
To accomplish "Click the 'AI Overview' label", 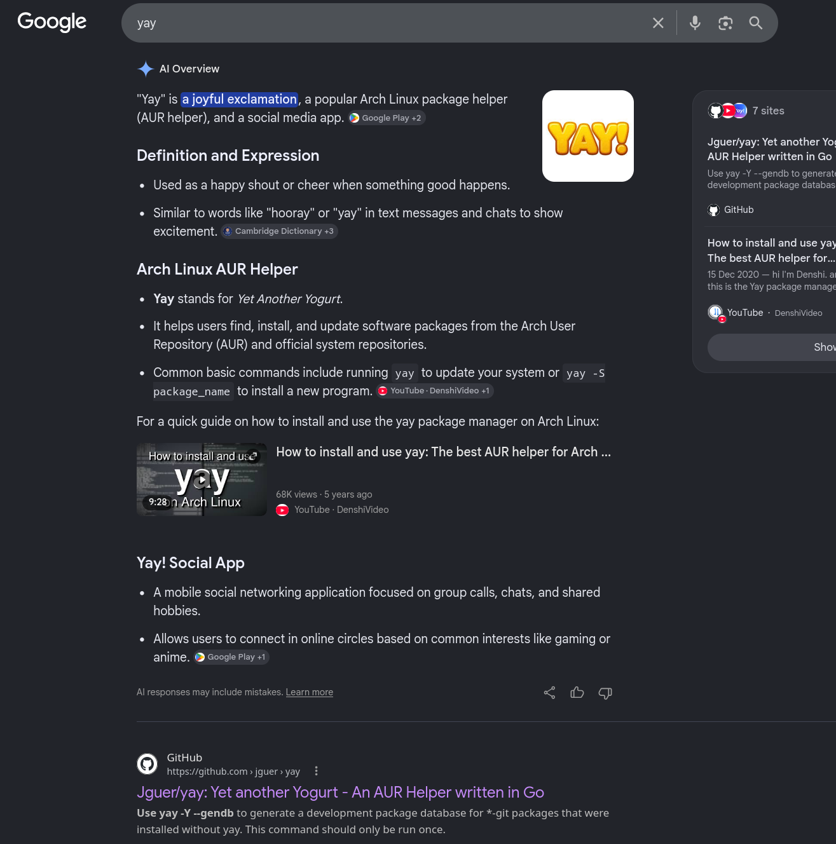I will pos(189,69).
